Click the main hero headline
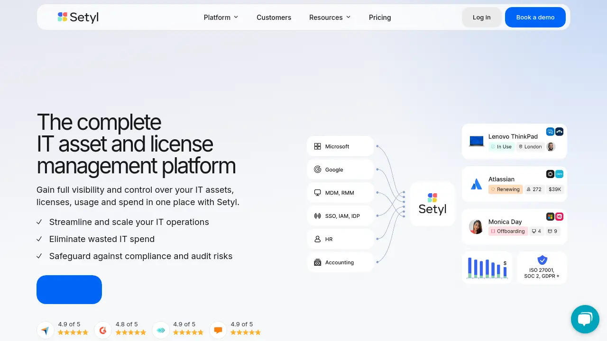 point(136,144)
